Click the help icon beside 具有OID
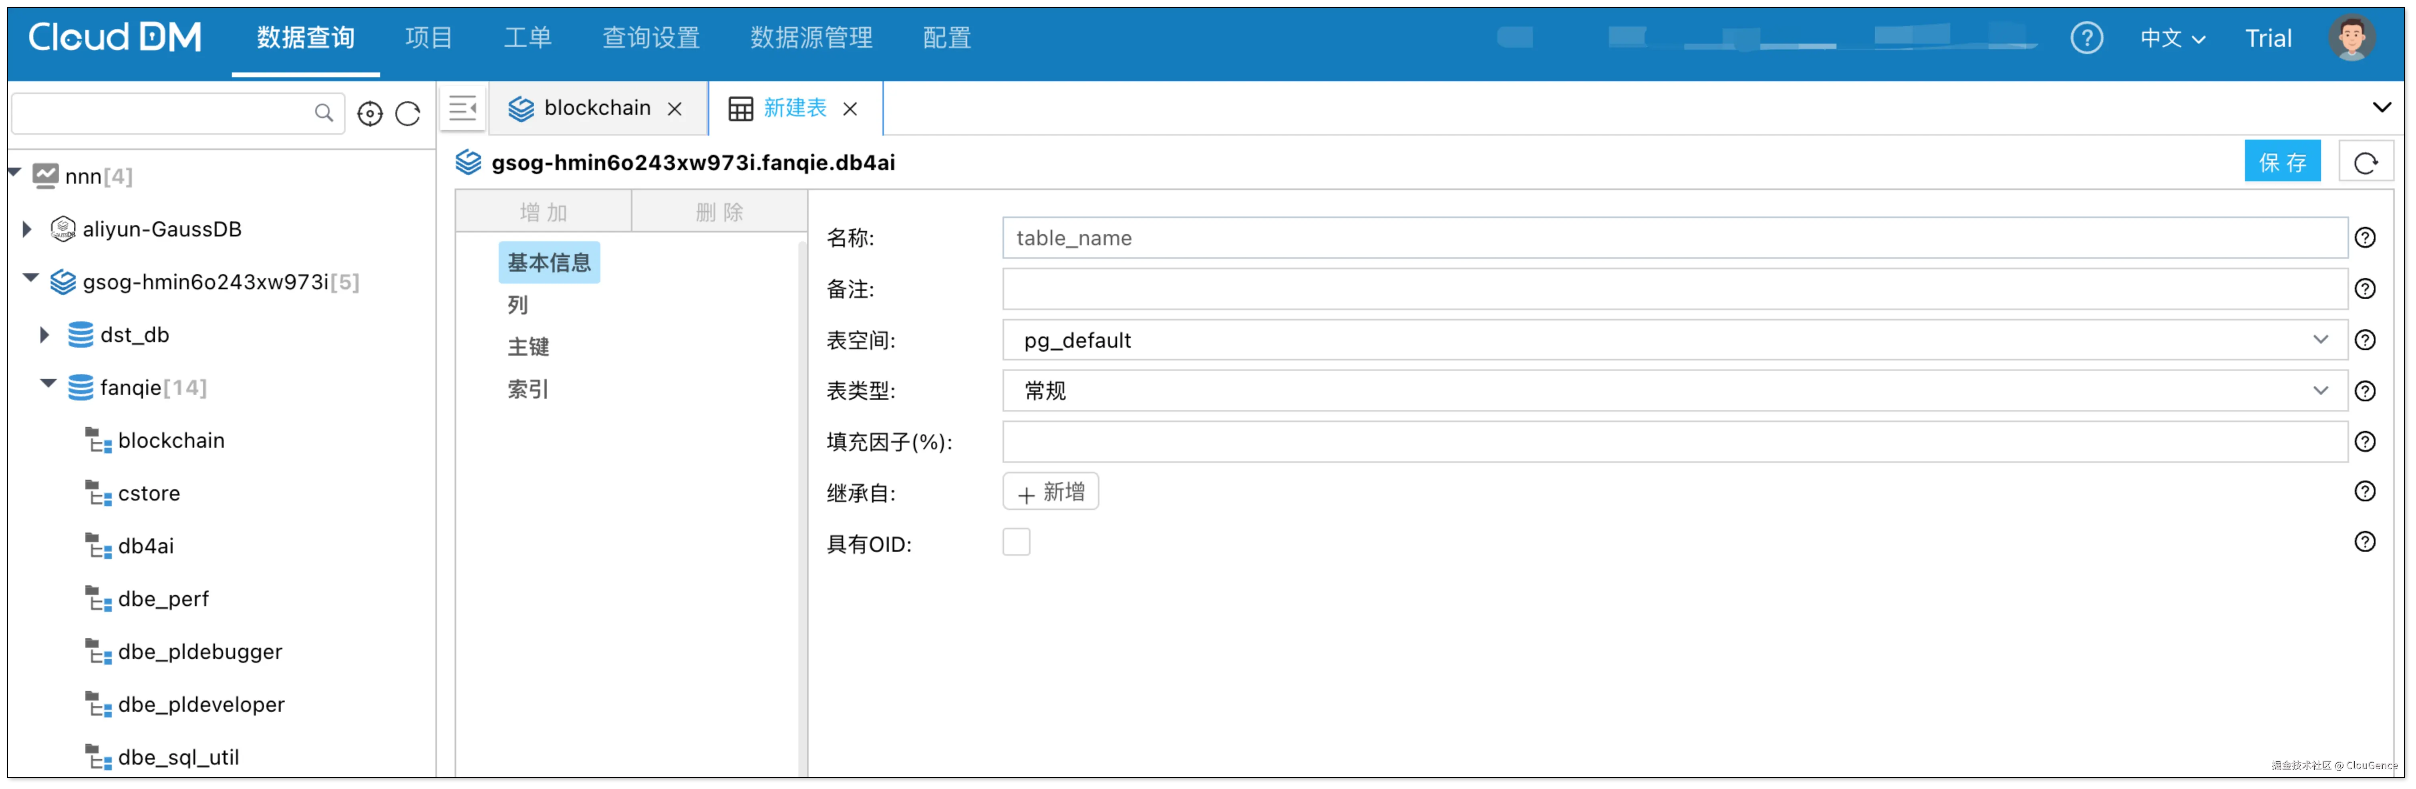 pos(2366,542)
